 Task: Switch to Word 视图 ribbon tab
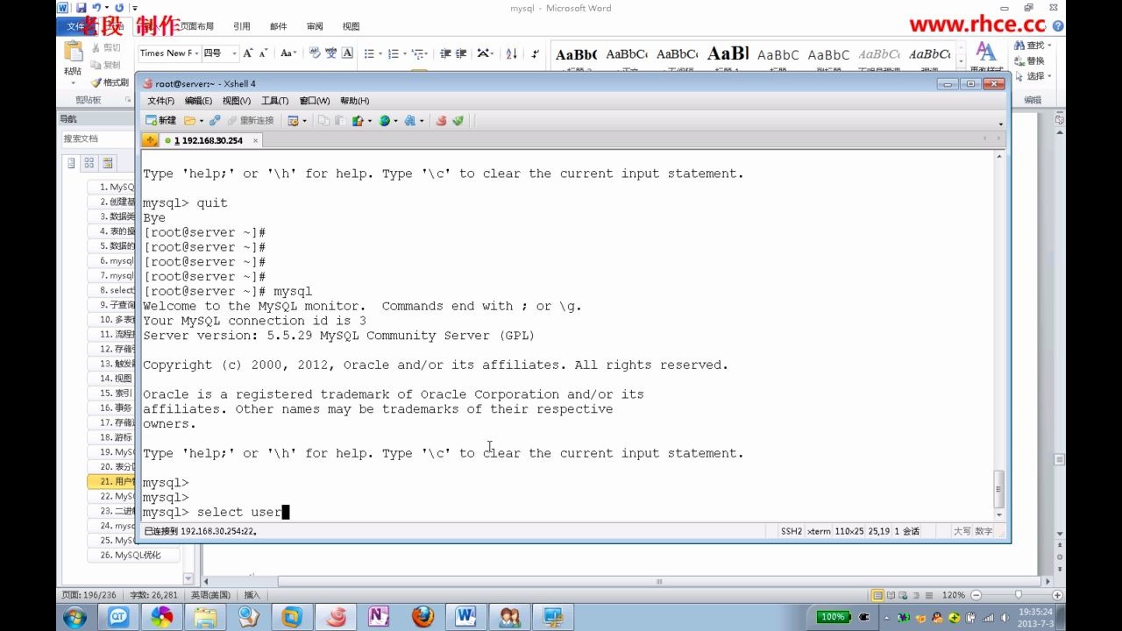point(351,26)
